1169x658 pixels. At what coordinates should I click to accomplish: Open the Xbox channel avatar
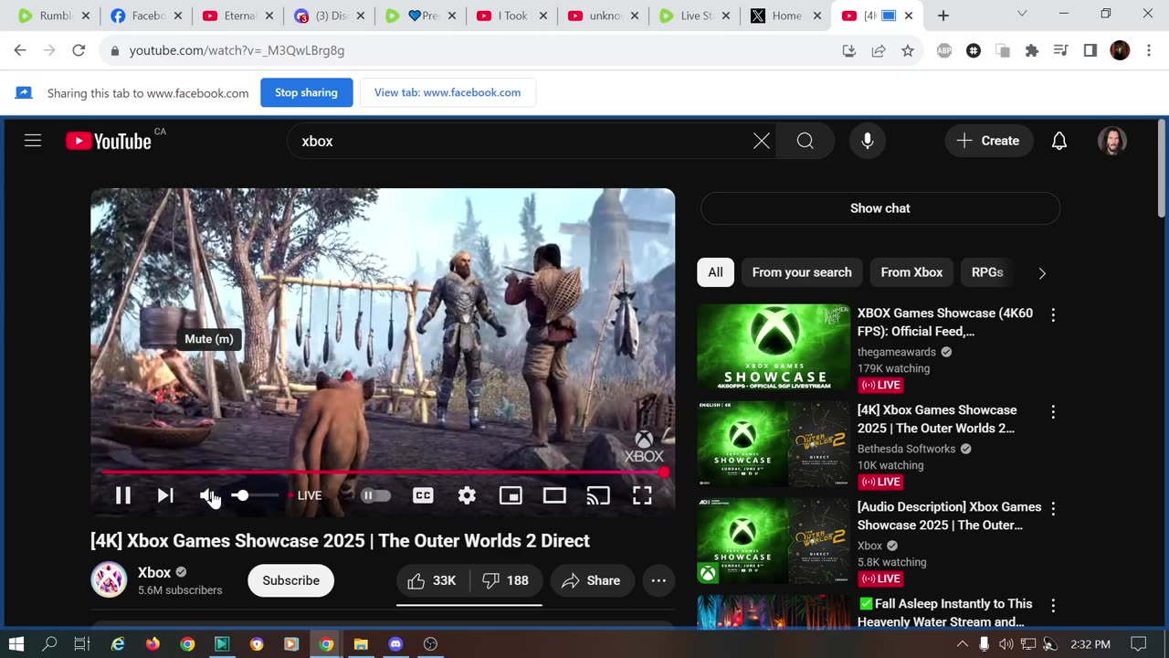click(x=109, y=579)
